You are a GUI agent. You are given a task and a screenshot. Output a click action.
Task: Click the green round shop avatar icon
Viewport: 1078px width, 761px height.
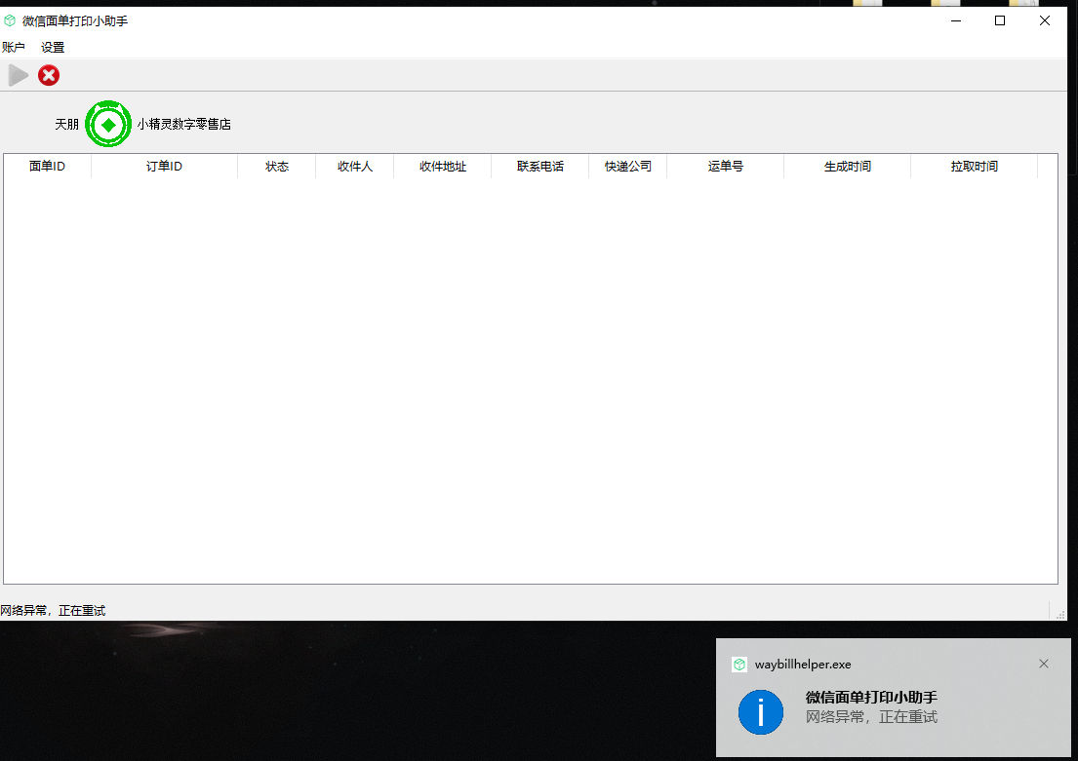click(x=108, y=124)
